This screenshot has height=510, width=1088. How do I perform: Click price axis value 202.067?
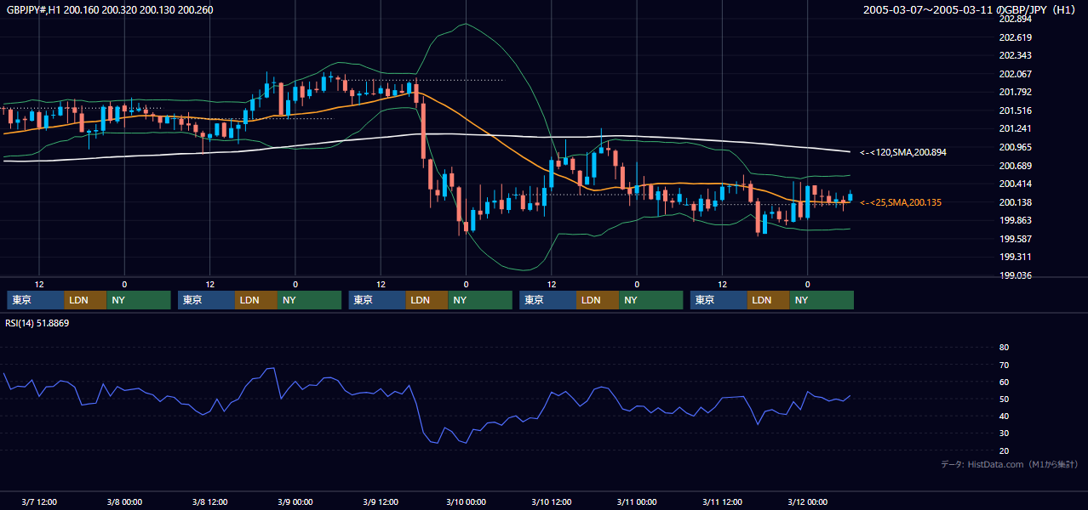pyautogui.click(x=1014, y=74)
